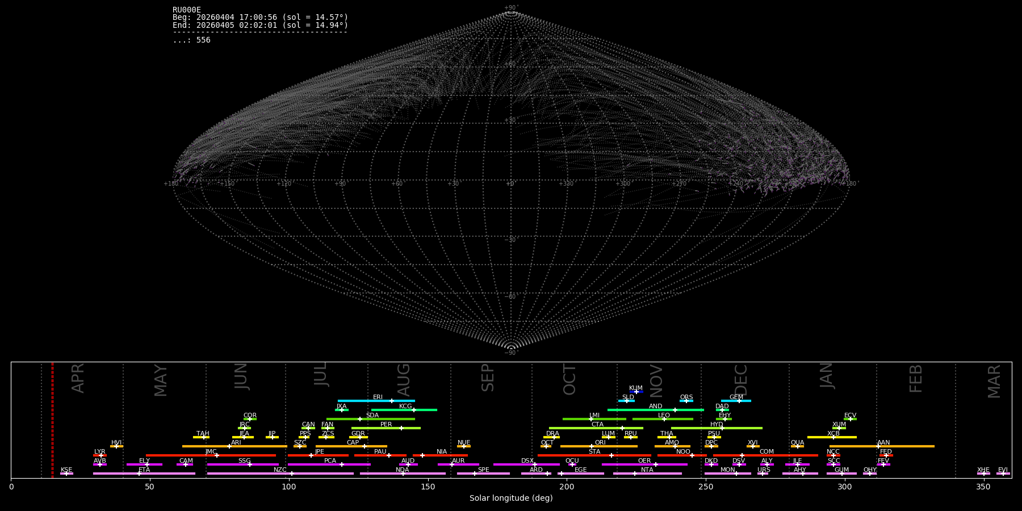Screen dimensions: 1022x511
Task: Click the 'LEO' shower label
Action: (664, 416)
